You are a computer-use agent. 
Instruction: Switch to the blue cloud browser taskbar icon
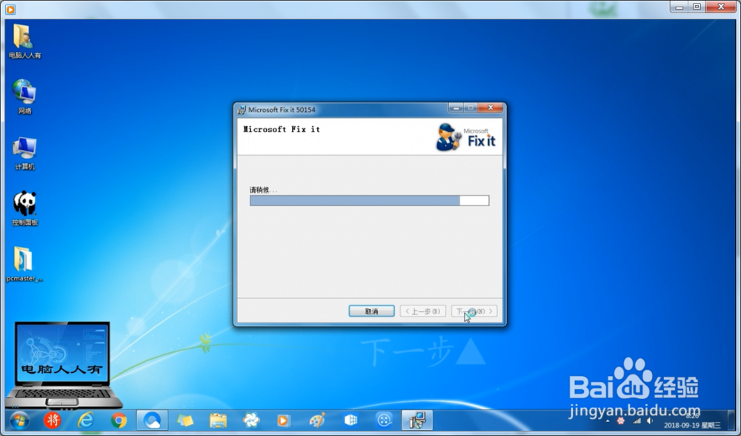[x=152, y=420]
